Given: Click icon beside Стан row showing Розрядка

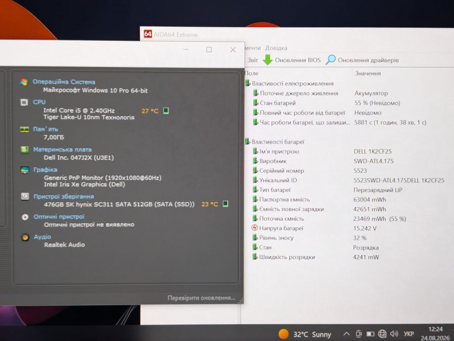Looking at the screenshot, I should 255,247.
